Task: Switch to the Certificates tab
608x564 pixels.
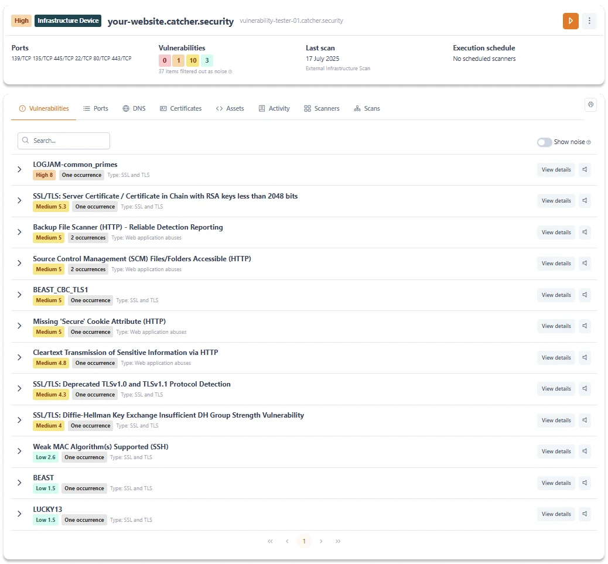Action: pyautogui.click(x=180, y=109)
